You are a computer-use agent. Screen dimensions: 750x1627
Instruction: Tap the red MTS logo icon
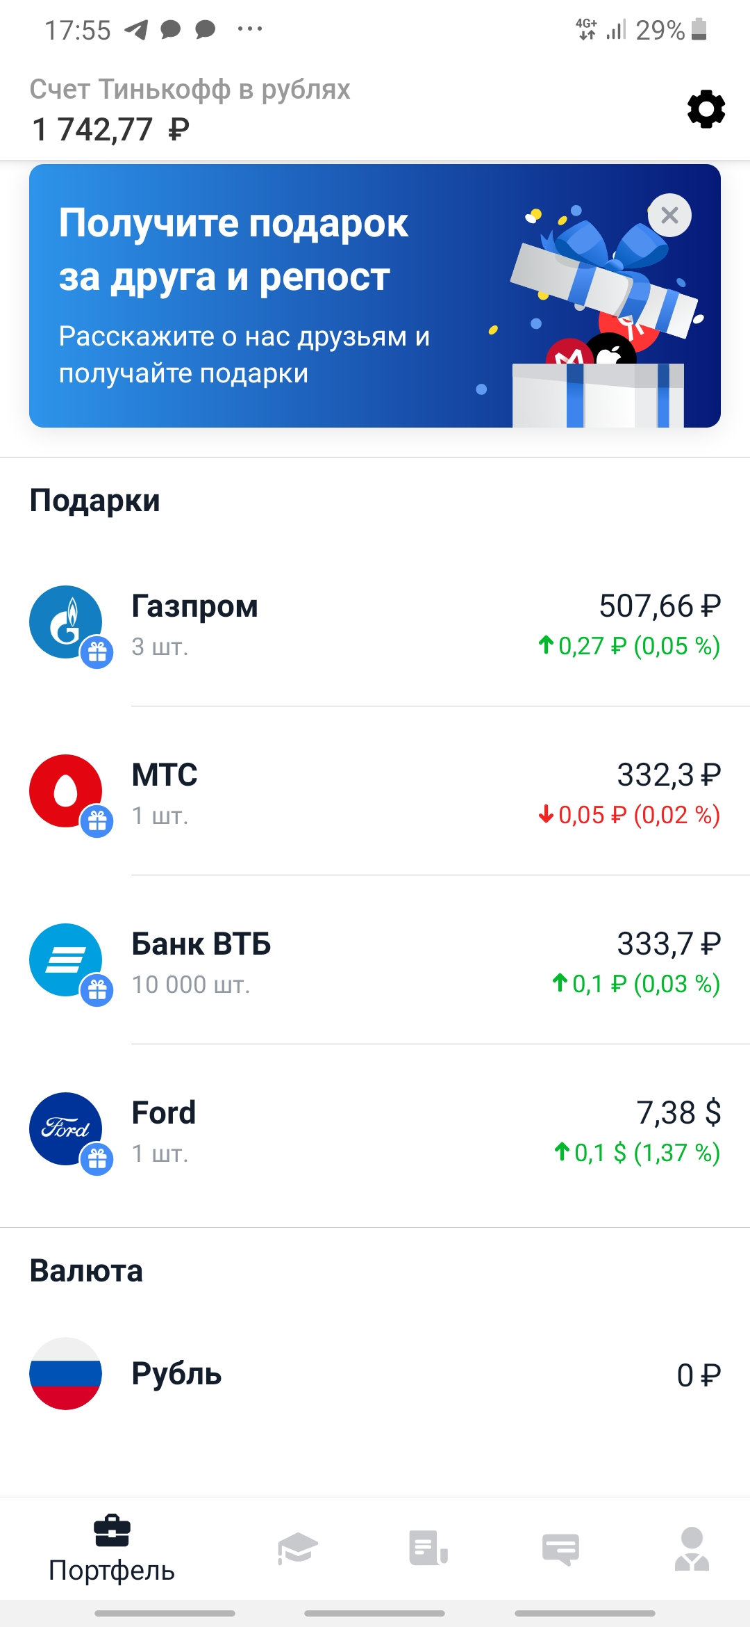click(66, 791)
